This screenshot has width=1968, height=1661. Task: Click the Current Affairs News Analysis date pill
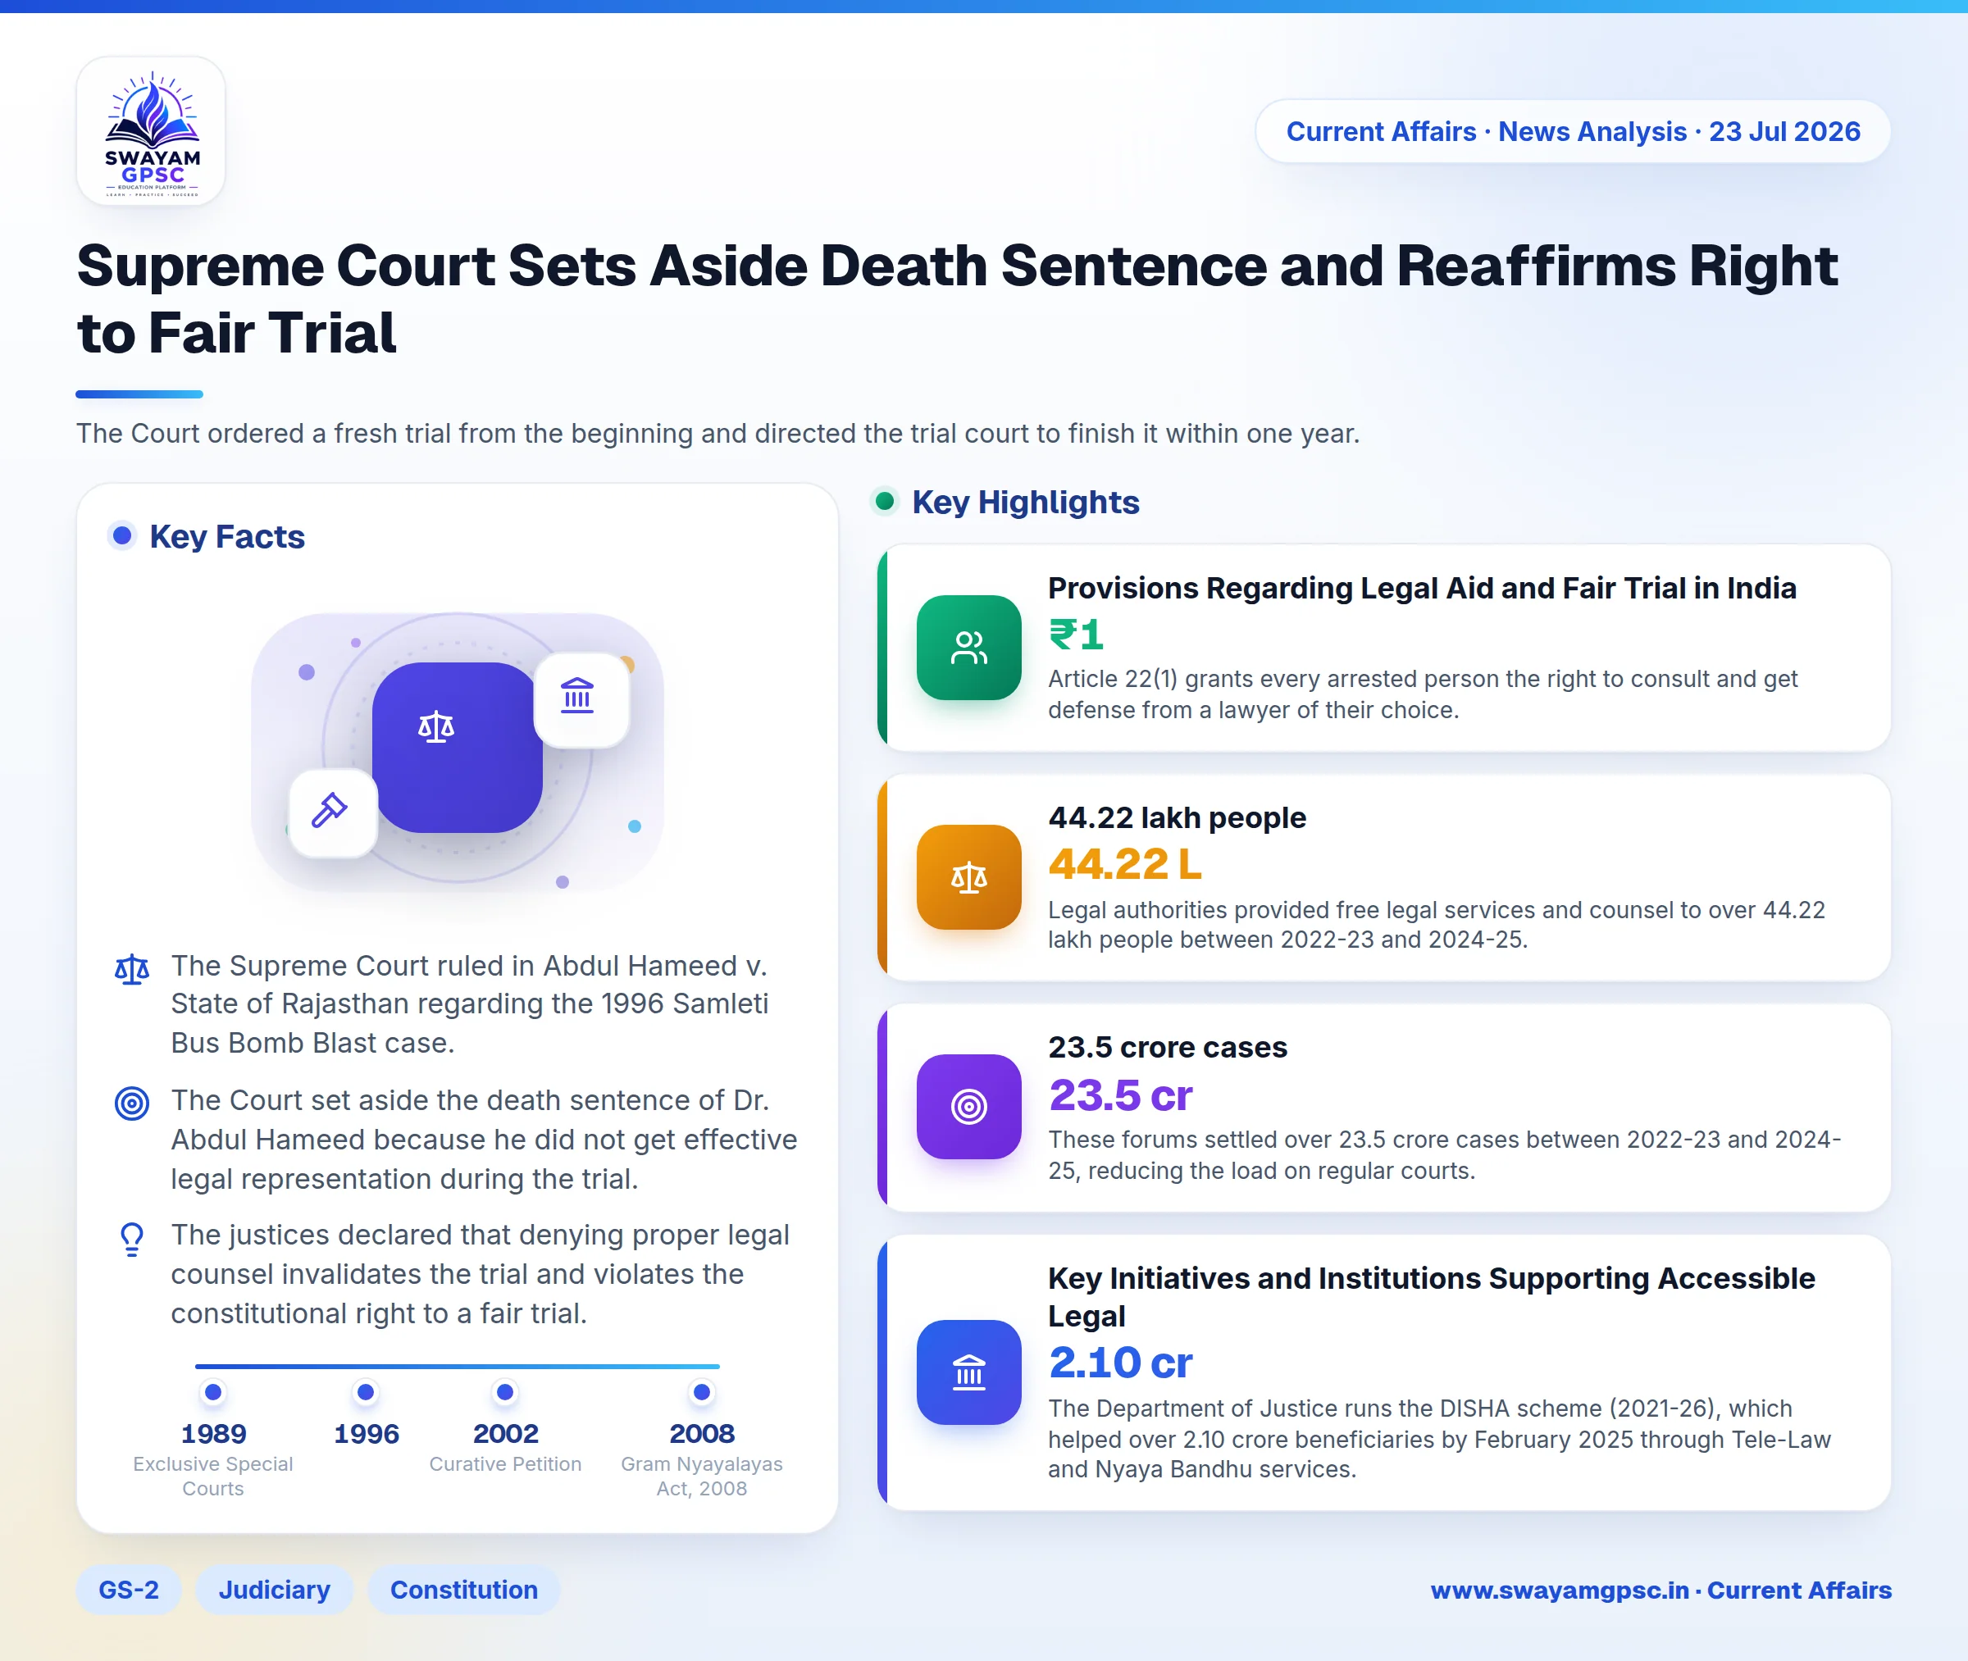[1573, 132]
